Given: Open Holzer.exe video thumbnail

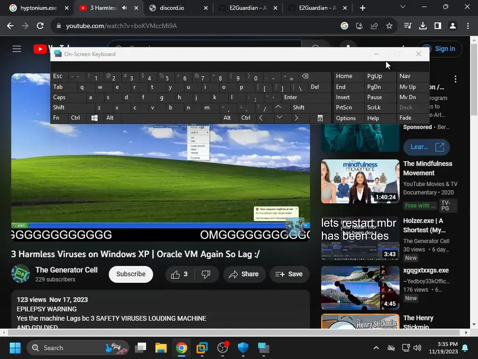Looking at the screenshot, I should tap(360, 238).
